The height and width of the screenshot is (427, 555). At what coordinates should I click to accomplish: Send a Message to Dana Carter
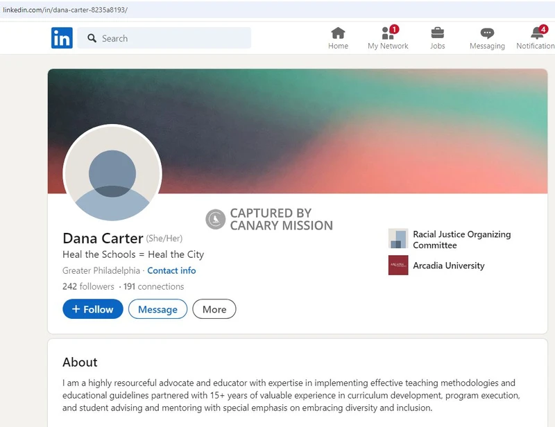point(157,309)
